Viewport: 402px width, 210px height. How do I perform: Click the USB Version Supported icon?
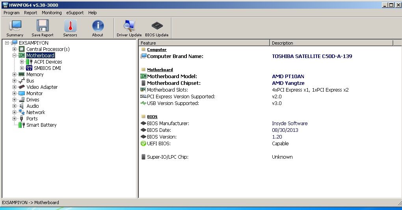(x=143, y=103)
